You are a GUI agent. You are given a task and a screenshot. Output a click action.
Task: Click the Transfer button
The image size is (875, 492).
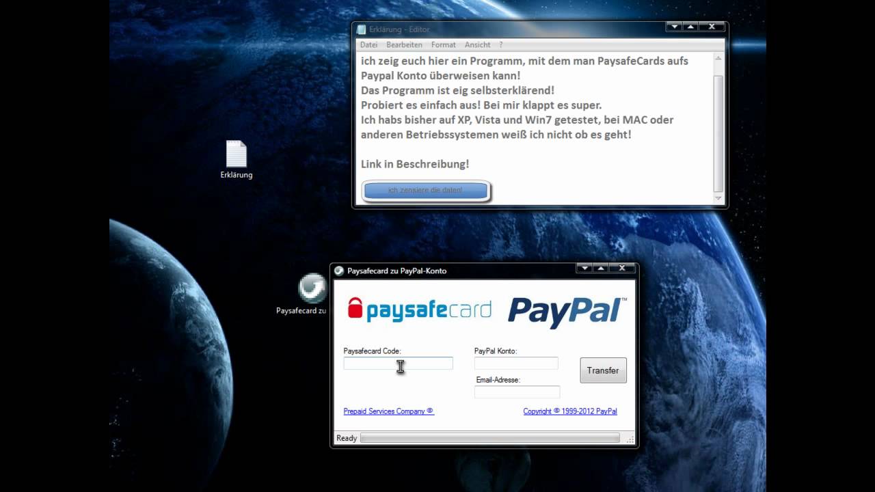tap(603, 370)
